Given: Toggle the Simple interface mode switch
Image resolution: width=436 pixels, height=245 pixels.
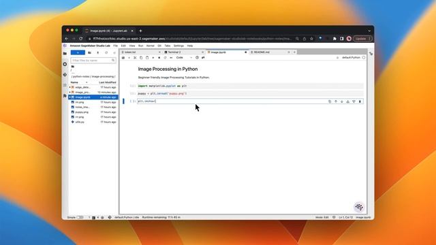Looking at the screenshot, I should [80, 218].
